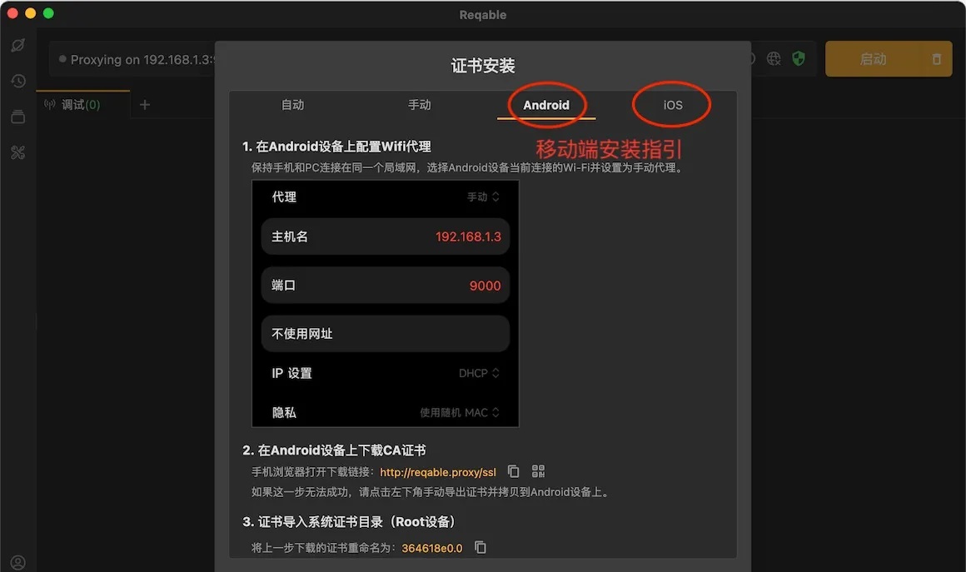Switch to the iOS tab

[673, 105]
